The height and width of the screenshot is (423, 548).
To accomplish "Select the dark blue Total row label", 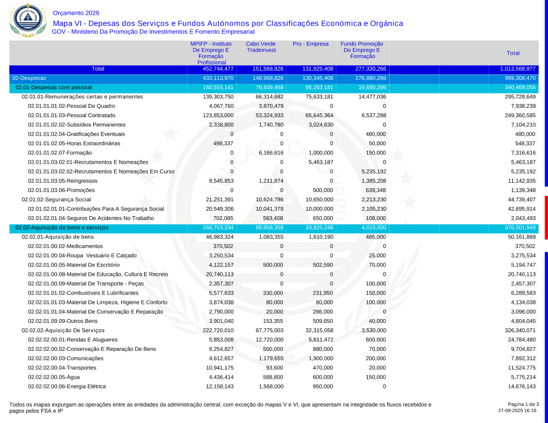I will tap(98, 69).
